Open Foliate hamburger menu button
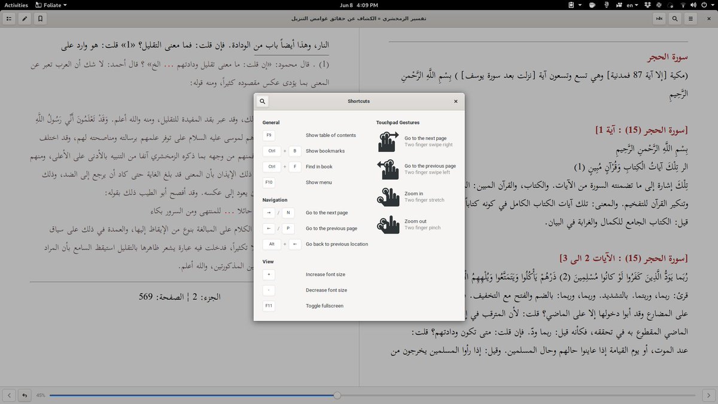 click(690, 19)
